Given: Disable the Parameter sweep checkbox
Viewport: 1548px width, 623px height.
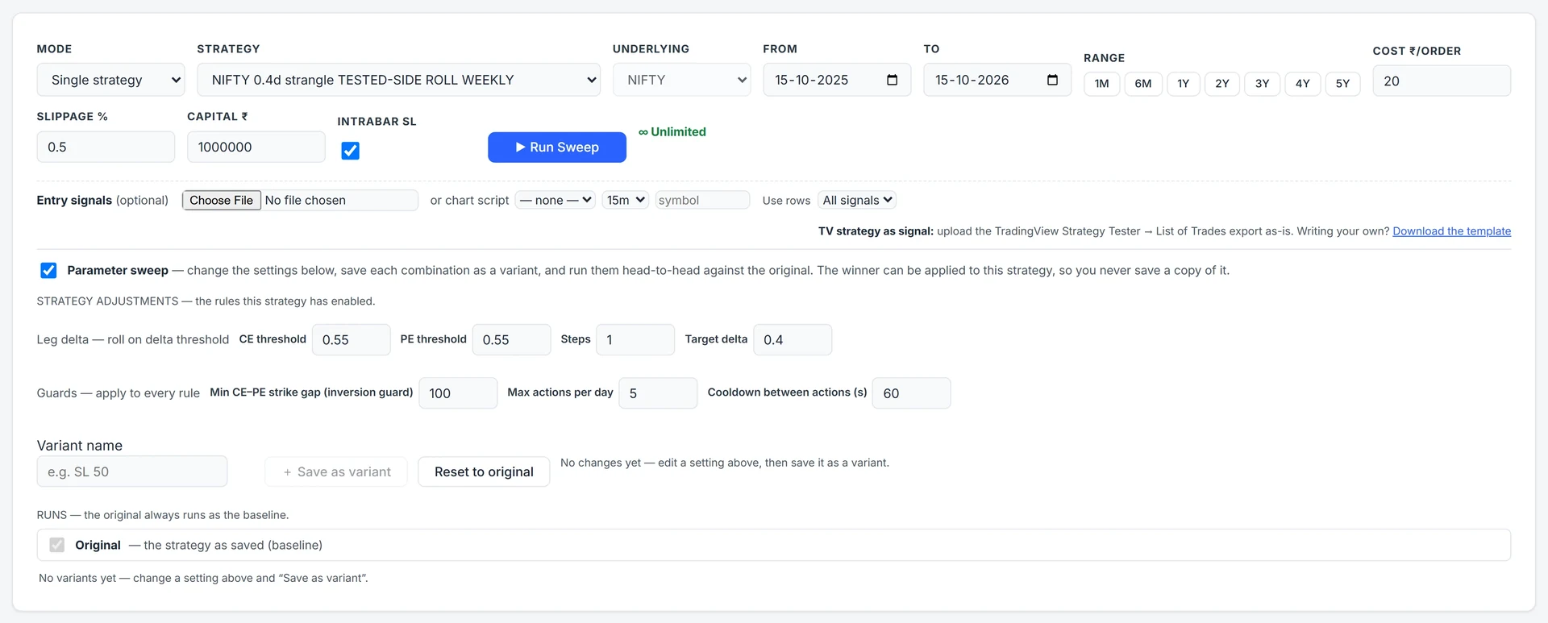Looking at the screenshot, I should click(x=48, y=270).
